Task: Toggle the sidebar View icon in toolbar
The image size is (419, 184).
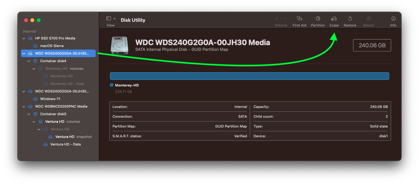Action: tap(108, 19)
